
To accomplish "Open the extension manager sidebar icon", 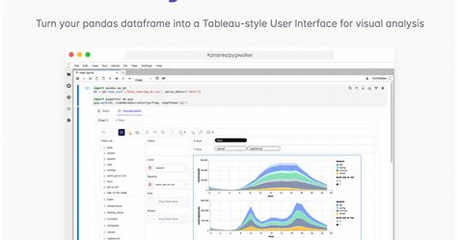I will pos(69,120).
